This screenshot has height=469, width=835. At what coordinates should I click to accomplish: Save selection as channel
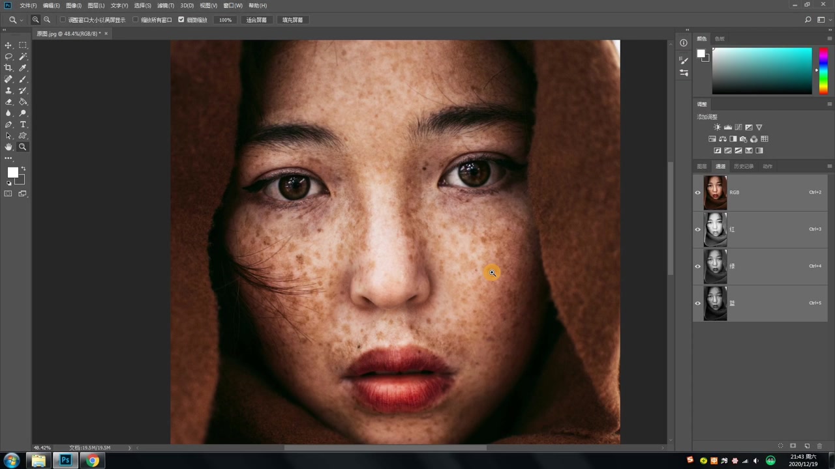point(794,446)
